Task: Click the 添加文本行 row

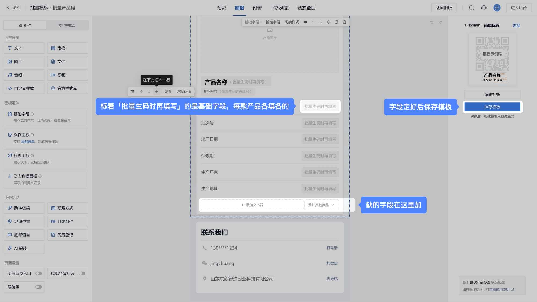Action: point(252,205)
